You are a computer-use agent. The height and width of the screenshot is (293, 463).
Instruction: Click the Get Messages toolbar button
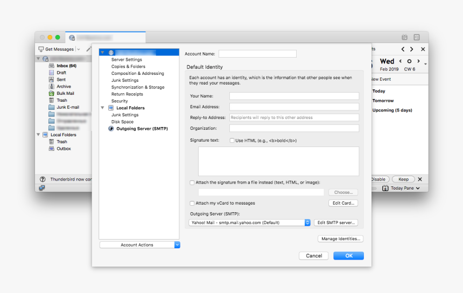(56, 49)
